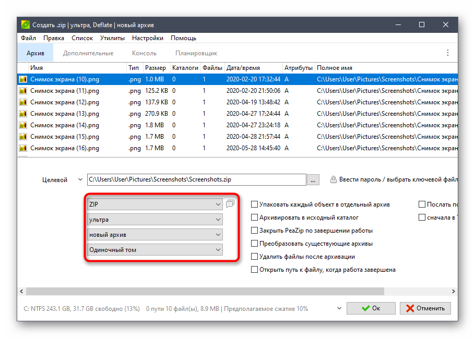
Task: Click the PeaZip app icon in title bar
Action: [25, 25]
